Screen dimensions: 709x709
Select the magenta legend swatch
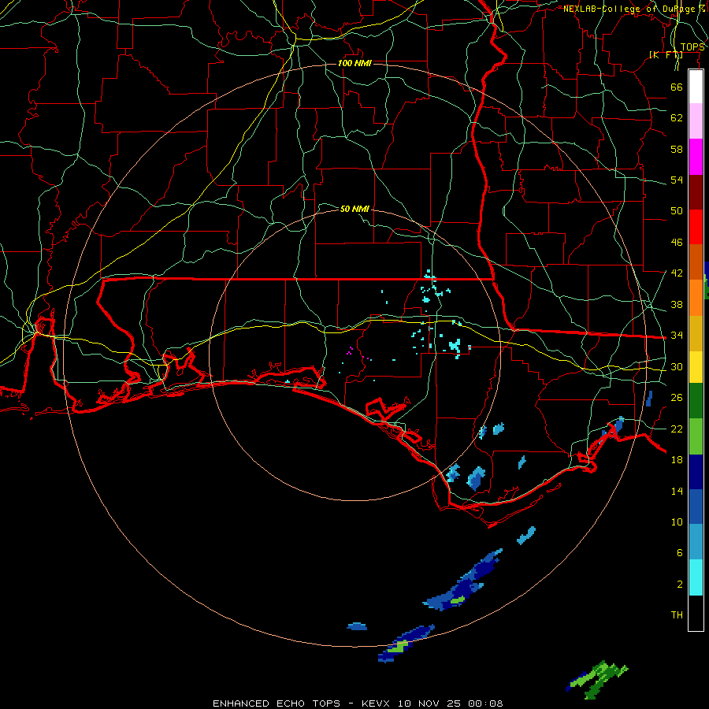tap(696, 157)
